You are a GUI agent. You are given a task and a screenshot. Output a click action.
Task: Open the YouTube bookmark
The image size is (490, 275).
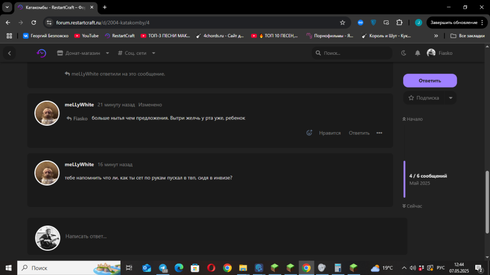[87, 36]
